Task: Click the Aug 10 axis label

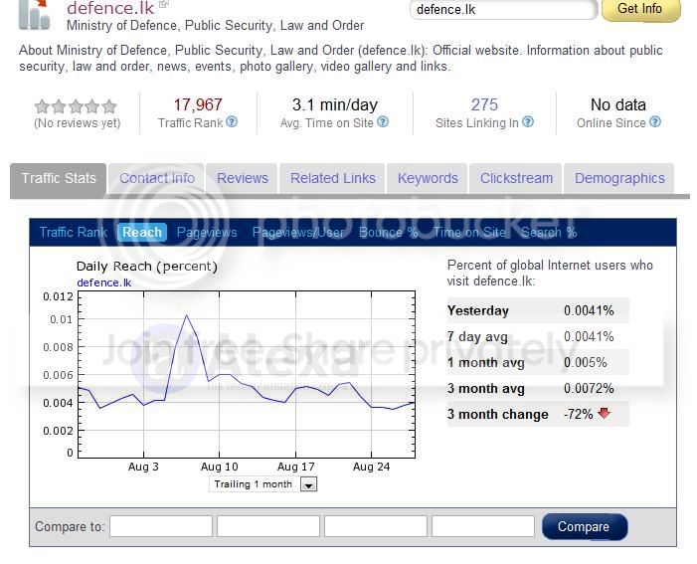Action: click(x=219, y=467)
